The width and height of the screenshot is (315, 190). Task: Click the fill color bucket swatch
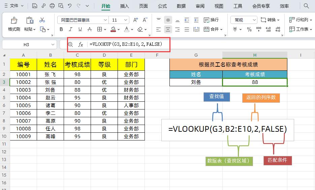click(x=113, y=29)
